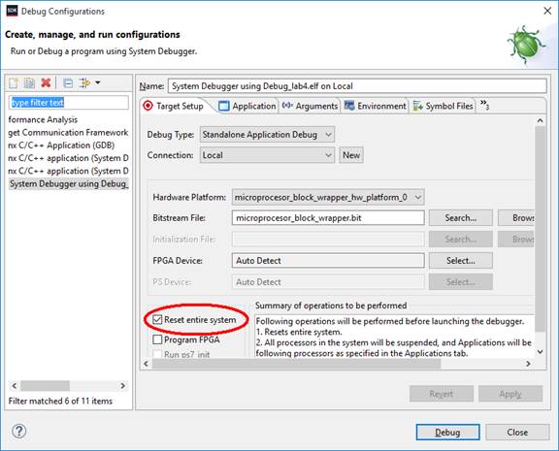This screenshot has height=451, width=559.
Task: Click the Debug button
Action: 447,433
